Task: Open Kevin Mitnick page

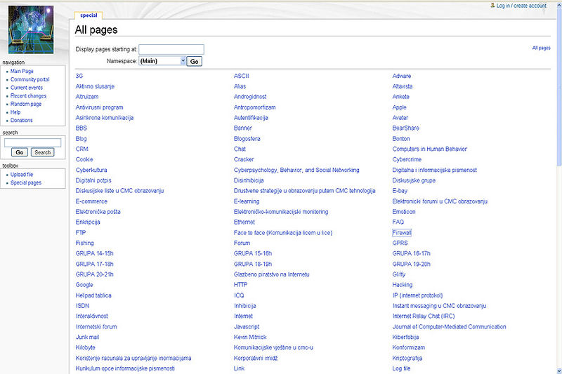Action: (250, 337)
